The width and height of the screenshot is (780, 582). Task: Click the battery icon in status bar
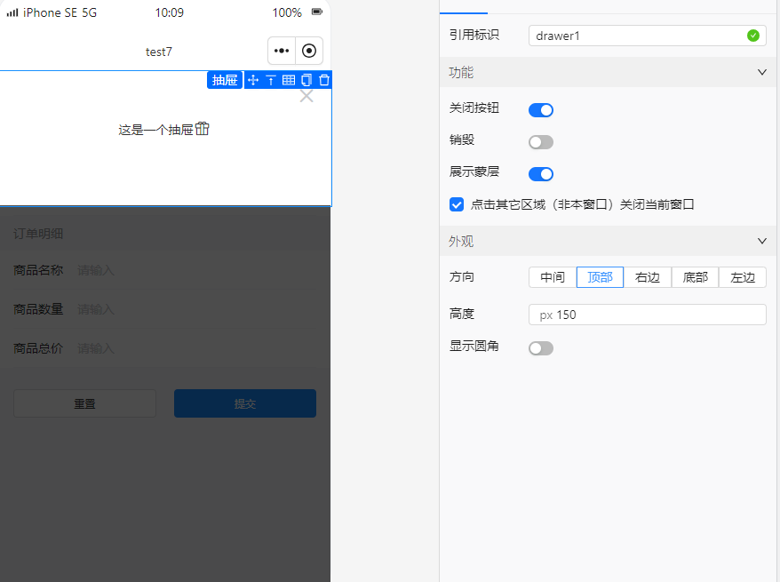click(317, 12)
